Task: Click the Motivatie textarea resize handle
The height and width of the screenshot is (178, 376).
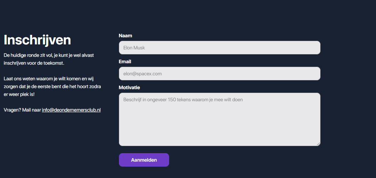Action: 318,144
